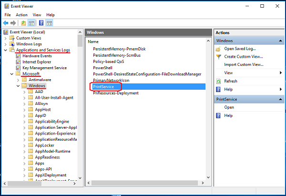Viewport: 286px width, 196px height.
Task: Expand the AAD folder node
Action: [24, 92]
